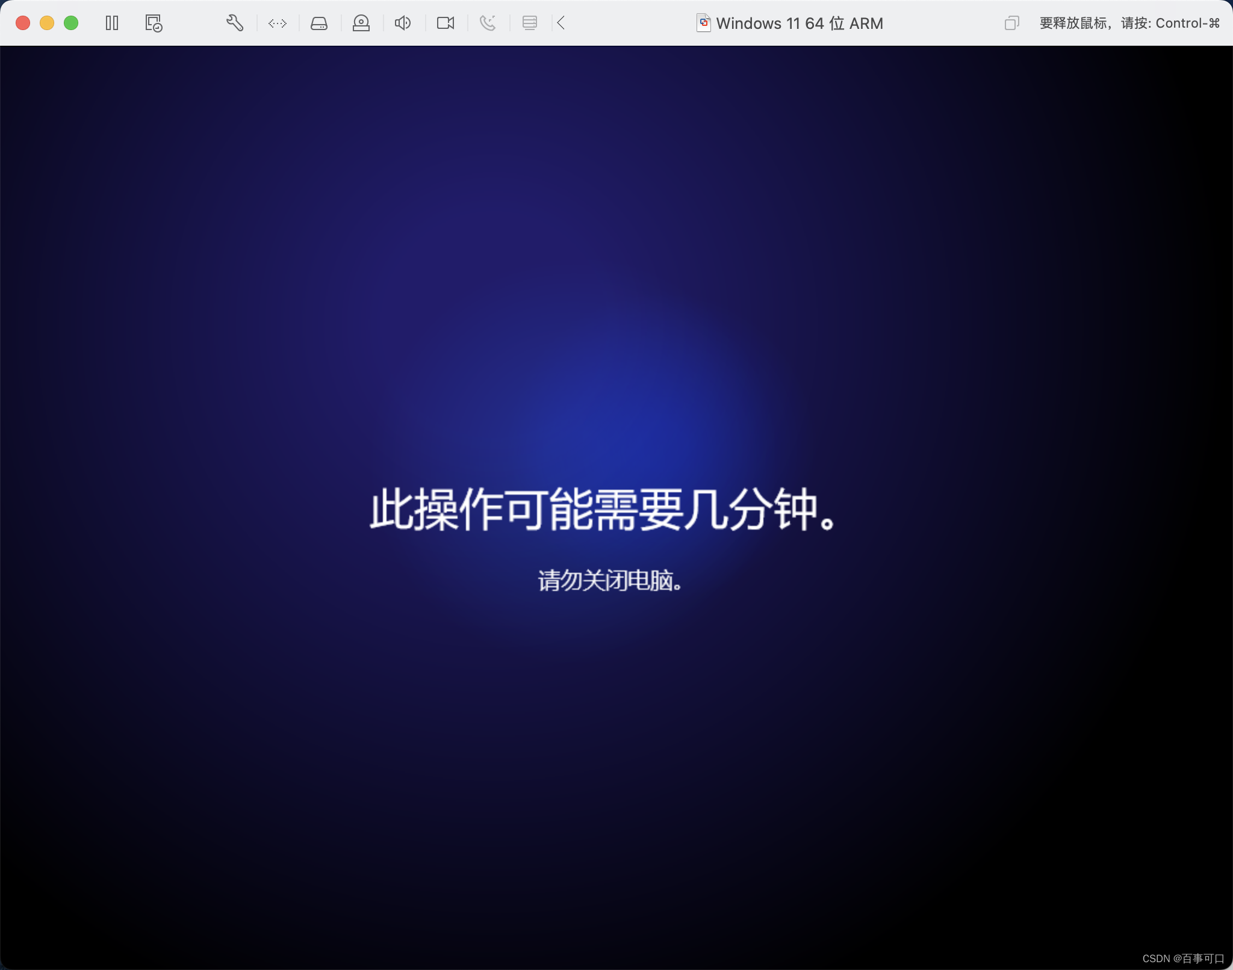
Task: Click the hard disk drive icon
Action: (x=319, y=23)
